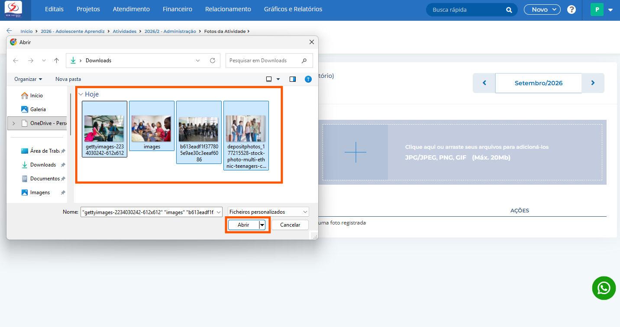The width and height of the screenshot is (620, 327).
Task: Open Gráficos e Relatórios menu
Action: coord(293,9)
